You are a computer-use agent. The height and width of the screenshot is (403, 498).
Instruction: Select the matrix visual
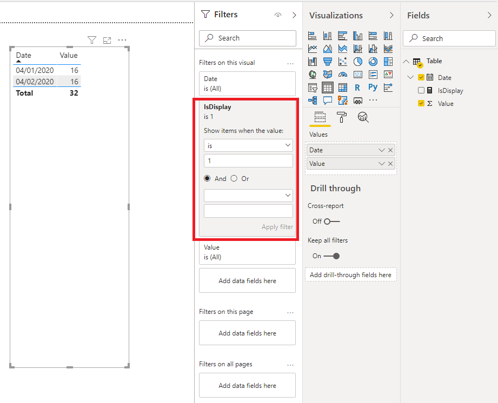(x=343, y=88)
